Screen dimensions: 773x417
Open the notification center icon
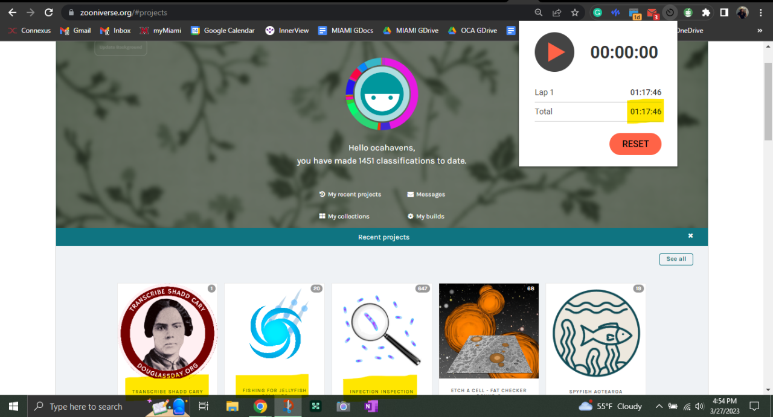[754, 406]
